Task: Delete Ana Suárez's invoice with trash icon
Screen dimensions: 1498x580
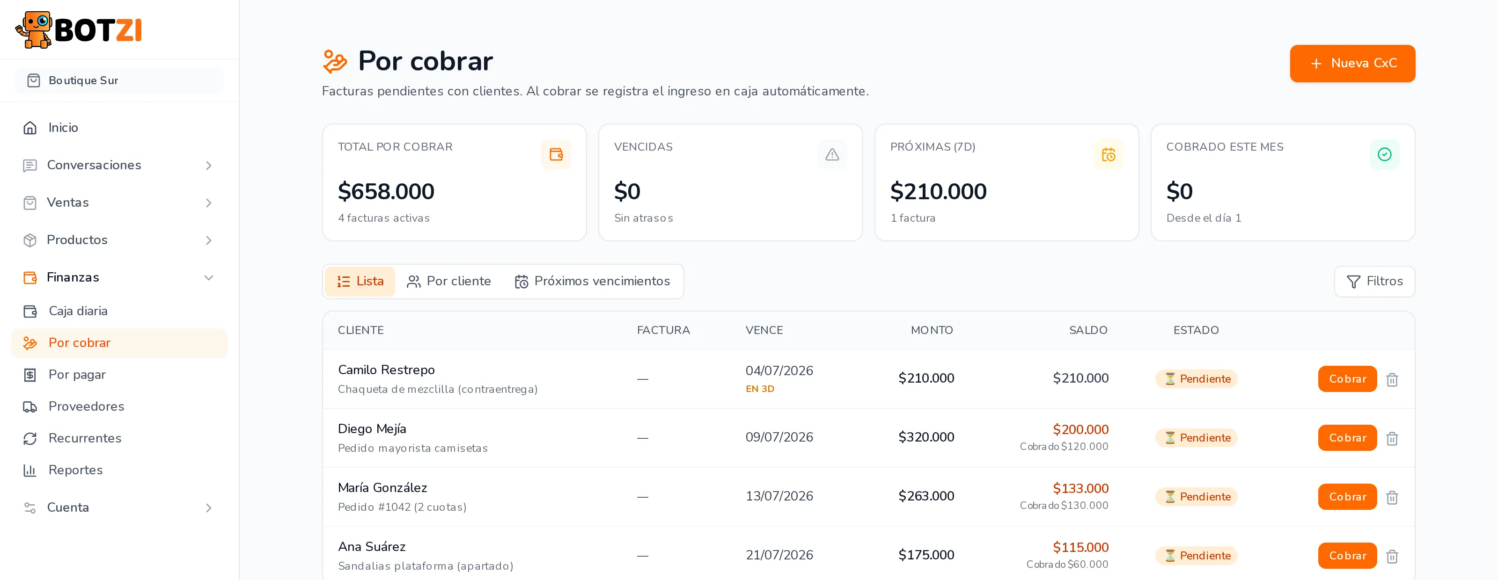Action: pyautogui.click(x=1392, y=556)
